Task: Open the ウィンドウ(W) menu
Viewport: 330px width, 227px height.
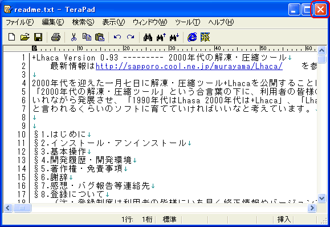Action: (x=150, y=22)
